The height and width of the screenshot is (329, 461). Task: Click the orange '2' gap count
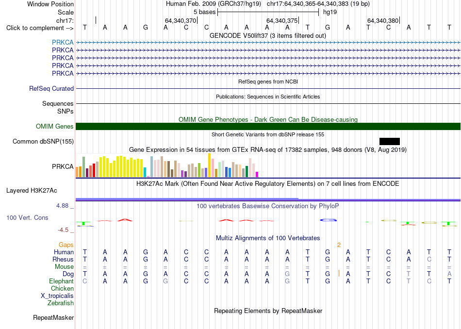(x=339, y=245)
